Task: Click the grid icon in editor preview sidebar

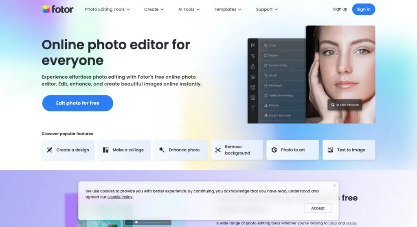Action: [253, 46]
